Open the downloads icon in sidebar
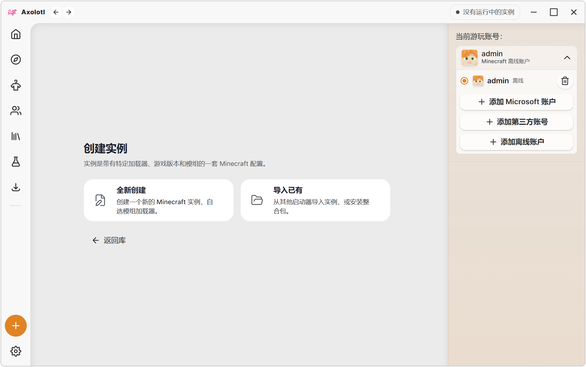586x367 pixels. 16,187
